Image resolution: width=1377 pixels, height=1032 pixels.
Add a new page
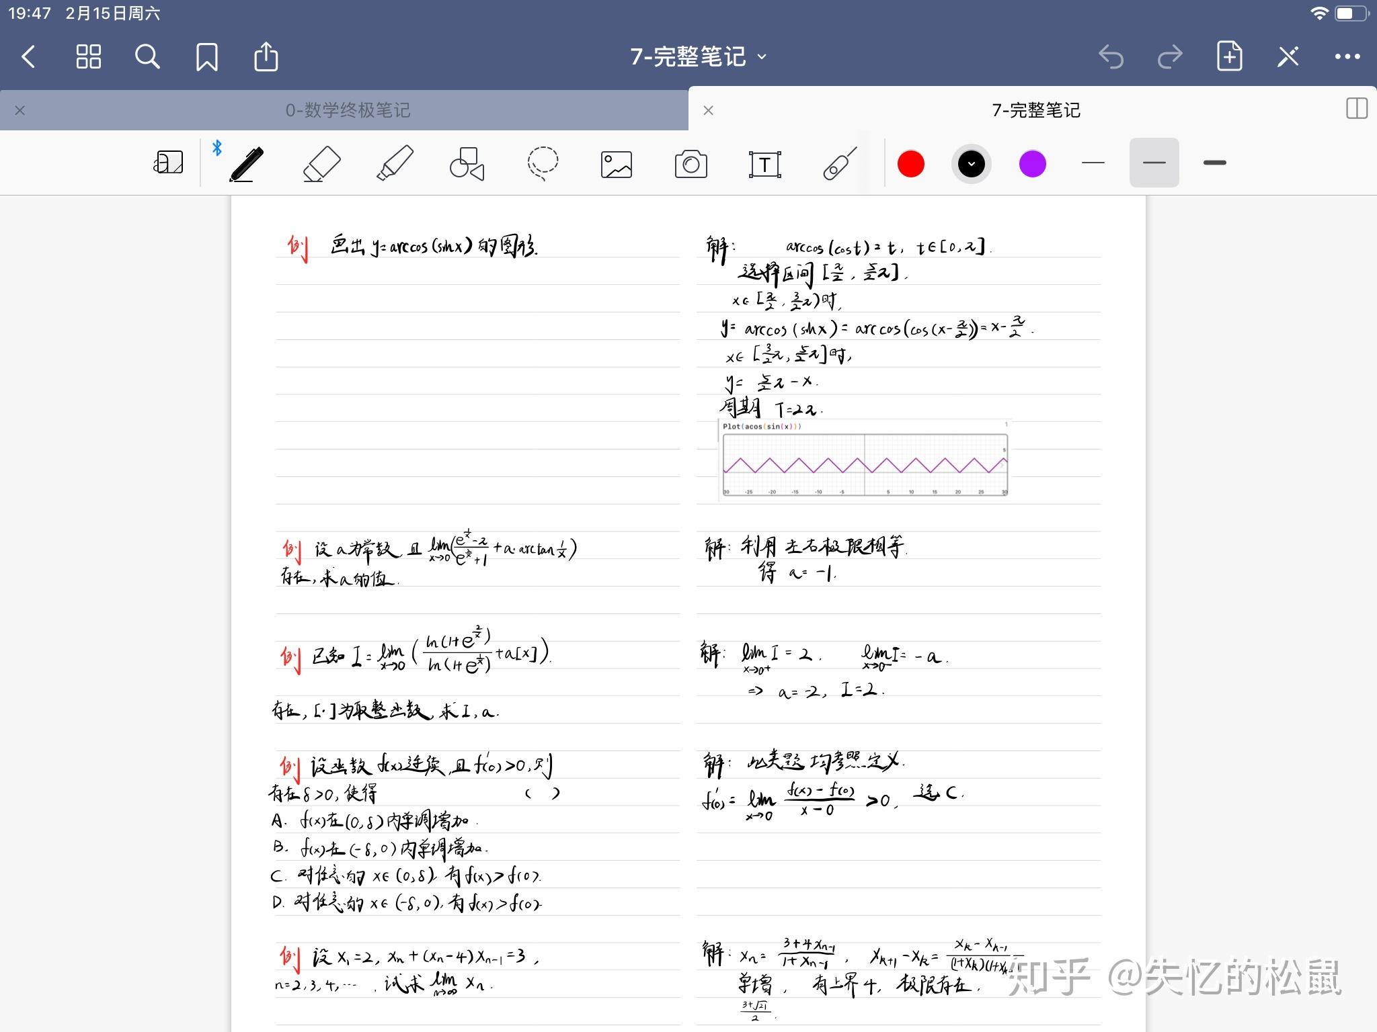pyautogui.click(x=1229, y=56)
